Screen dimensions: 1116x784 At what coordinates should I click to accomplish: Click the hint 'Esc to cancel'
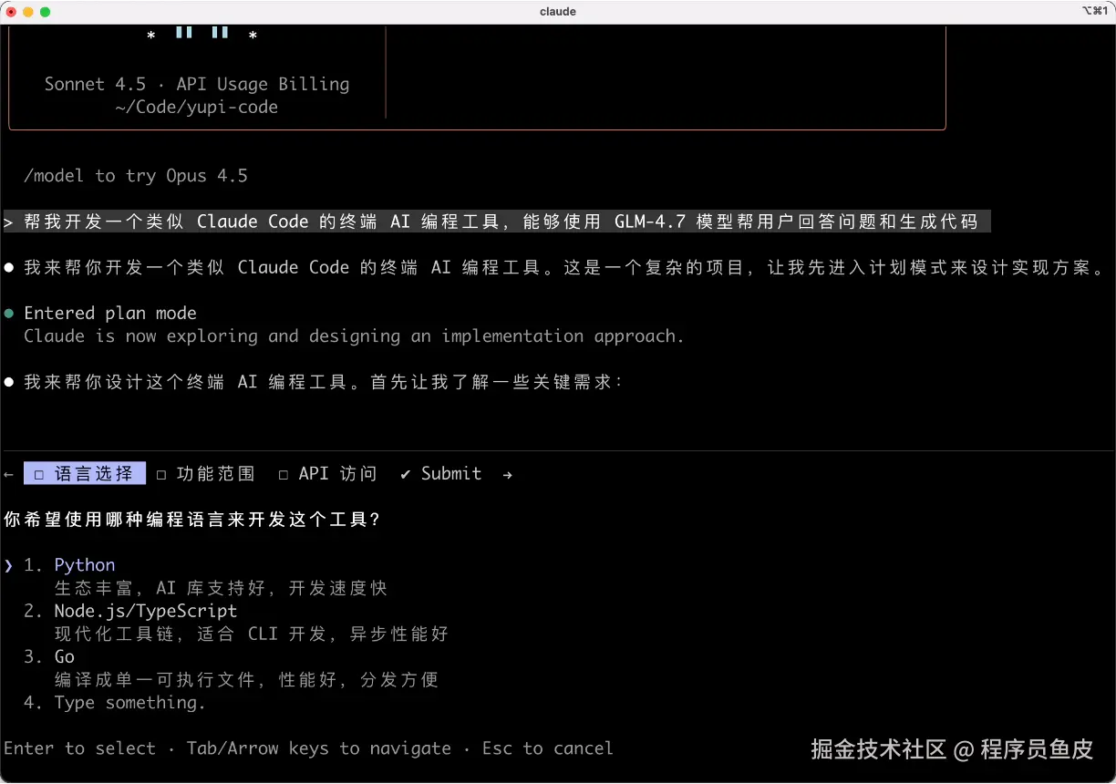point(548,748)
